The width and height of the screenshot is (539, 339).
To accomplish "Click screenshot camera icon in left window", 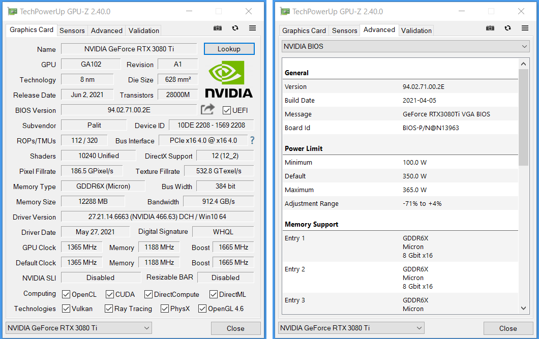I will click(x=217, y=28).
